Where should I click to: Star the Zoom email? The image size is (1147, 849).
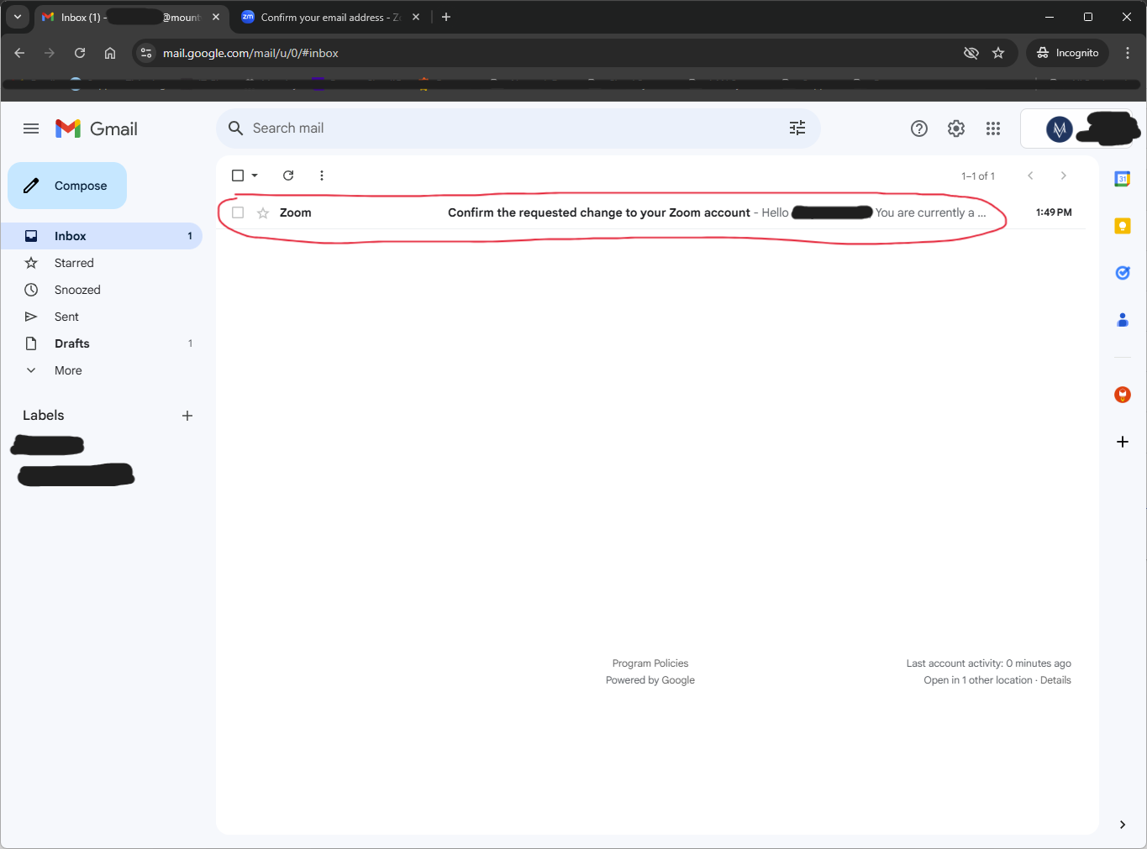point(263,212)
